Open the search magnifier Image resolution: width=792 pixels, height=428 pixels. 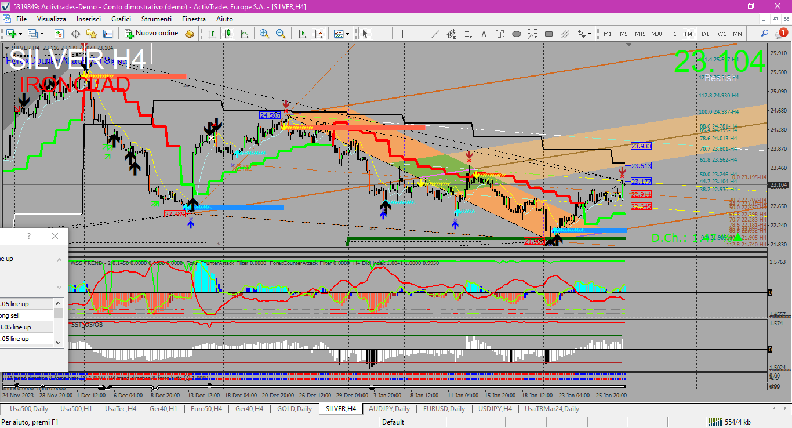tap(765, 34)
